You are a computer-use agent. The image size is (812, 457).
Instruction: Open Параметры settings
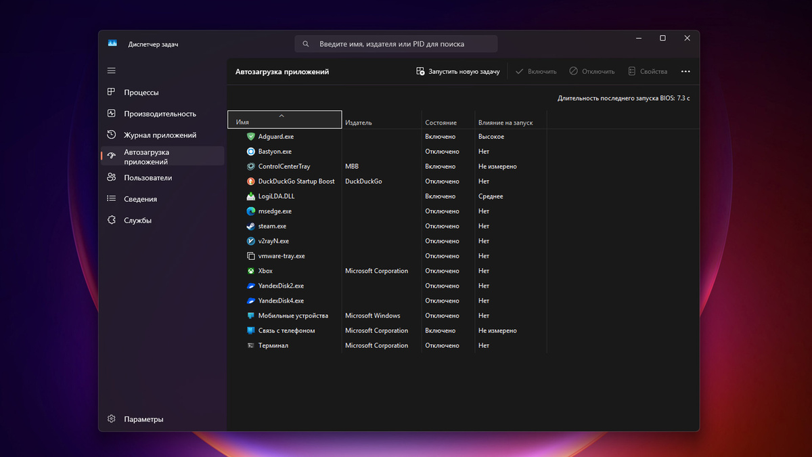[162, 419]
